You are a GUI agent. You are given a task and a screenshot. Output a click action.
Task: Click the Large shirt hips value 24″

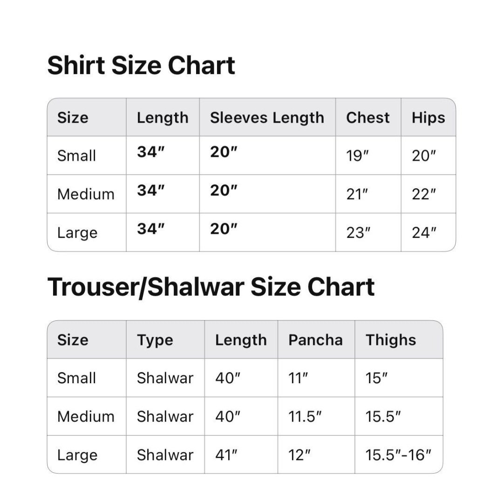coord(423,233)
